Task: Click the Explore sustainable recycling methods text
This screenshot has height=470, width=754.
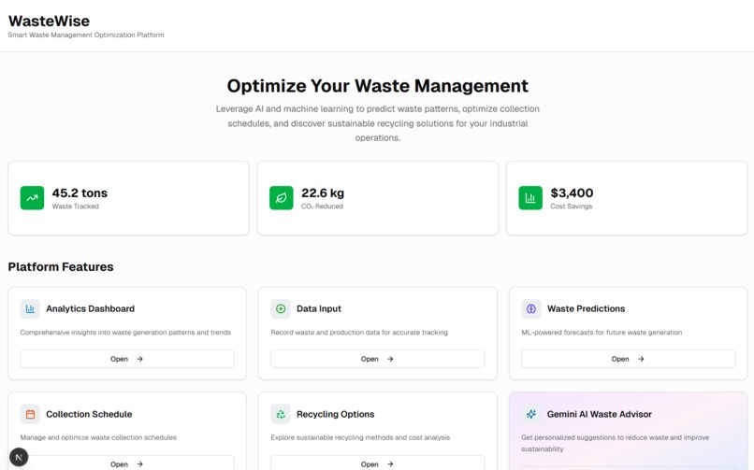Action: (x=360, y=437)
